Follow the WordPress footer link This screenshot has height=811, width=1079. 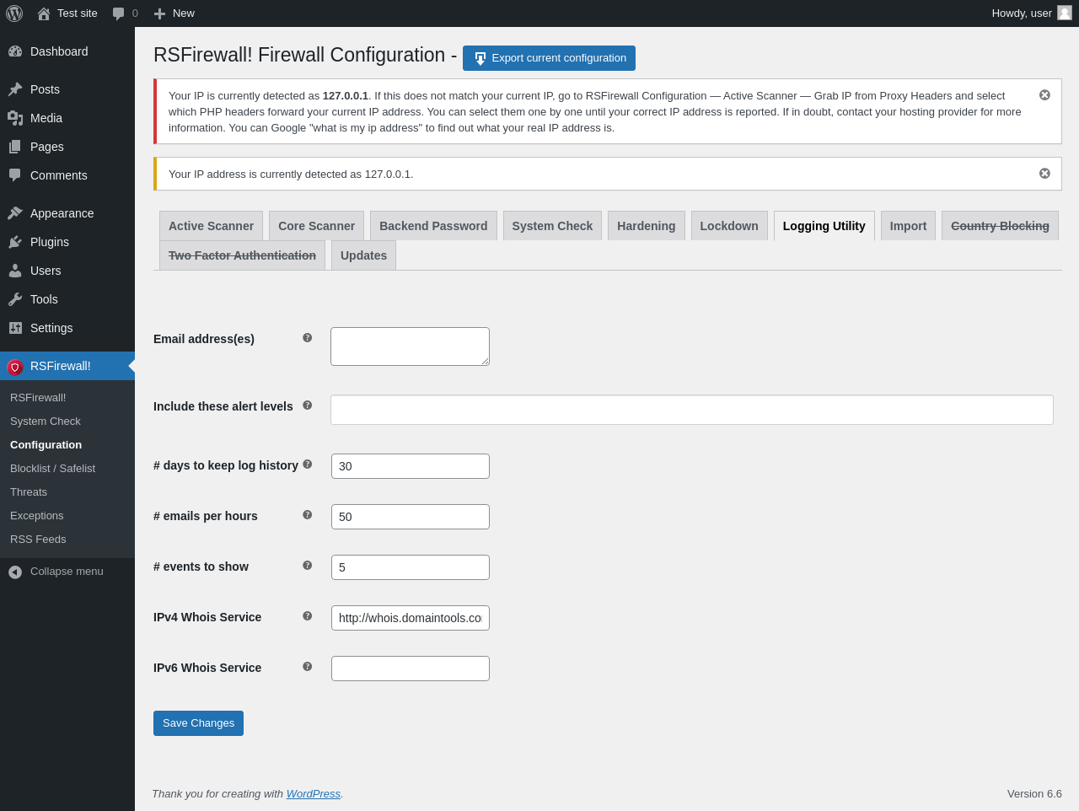[314, 794]
